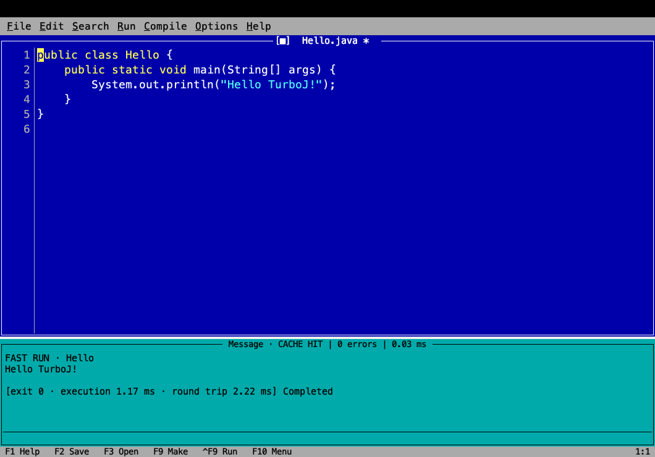The image size is (655, 457).
Task: Open the Search menu
Action: point(90,27)
